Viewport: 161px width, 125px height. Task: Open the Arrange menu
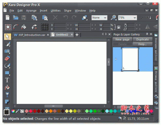tap(31, 10)
